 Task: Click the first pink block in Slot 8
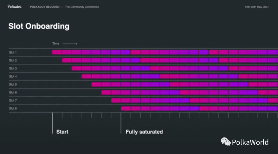coord(126,108)
